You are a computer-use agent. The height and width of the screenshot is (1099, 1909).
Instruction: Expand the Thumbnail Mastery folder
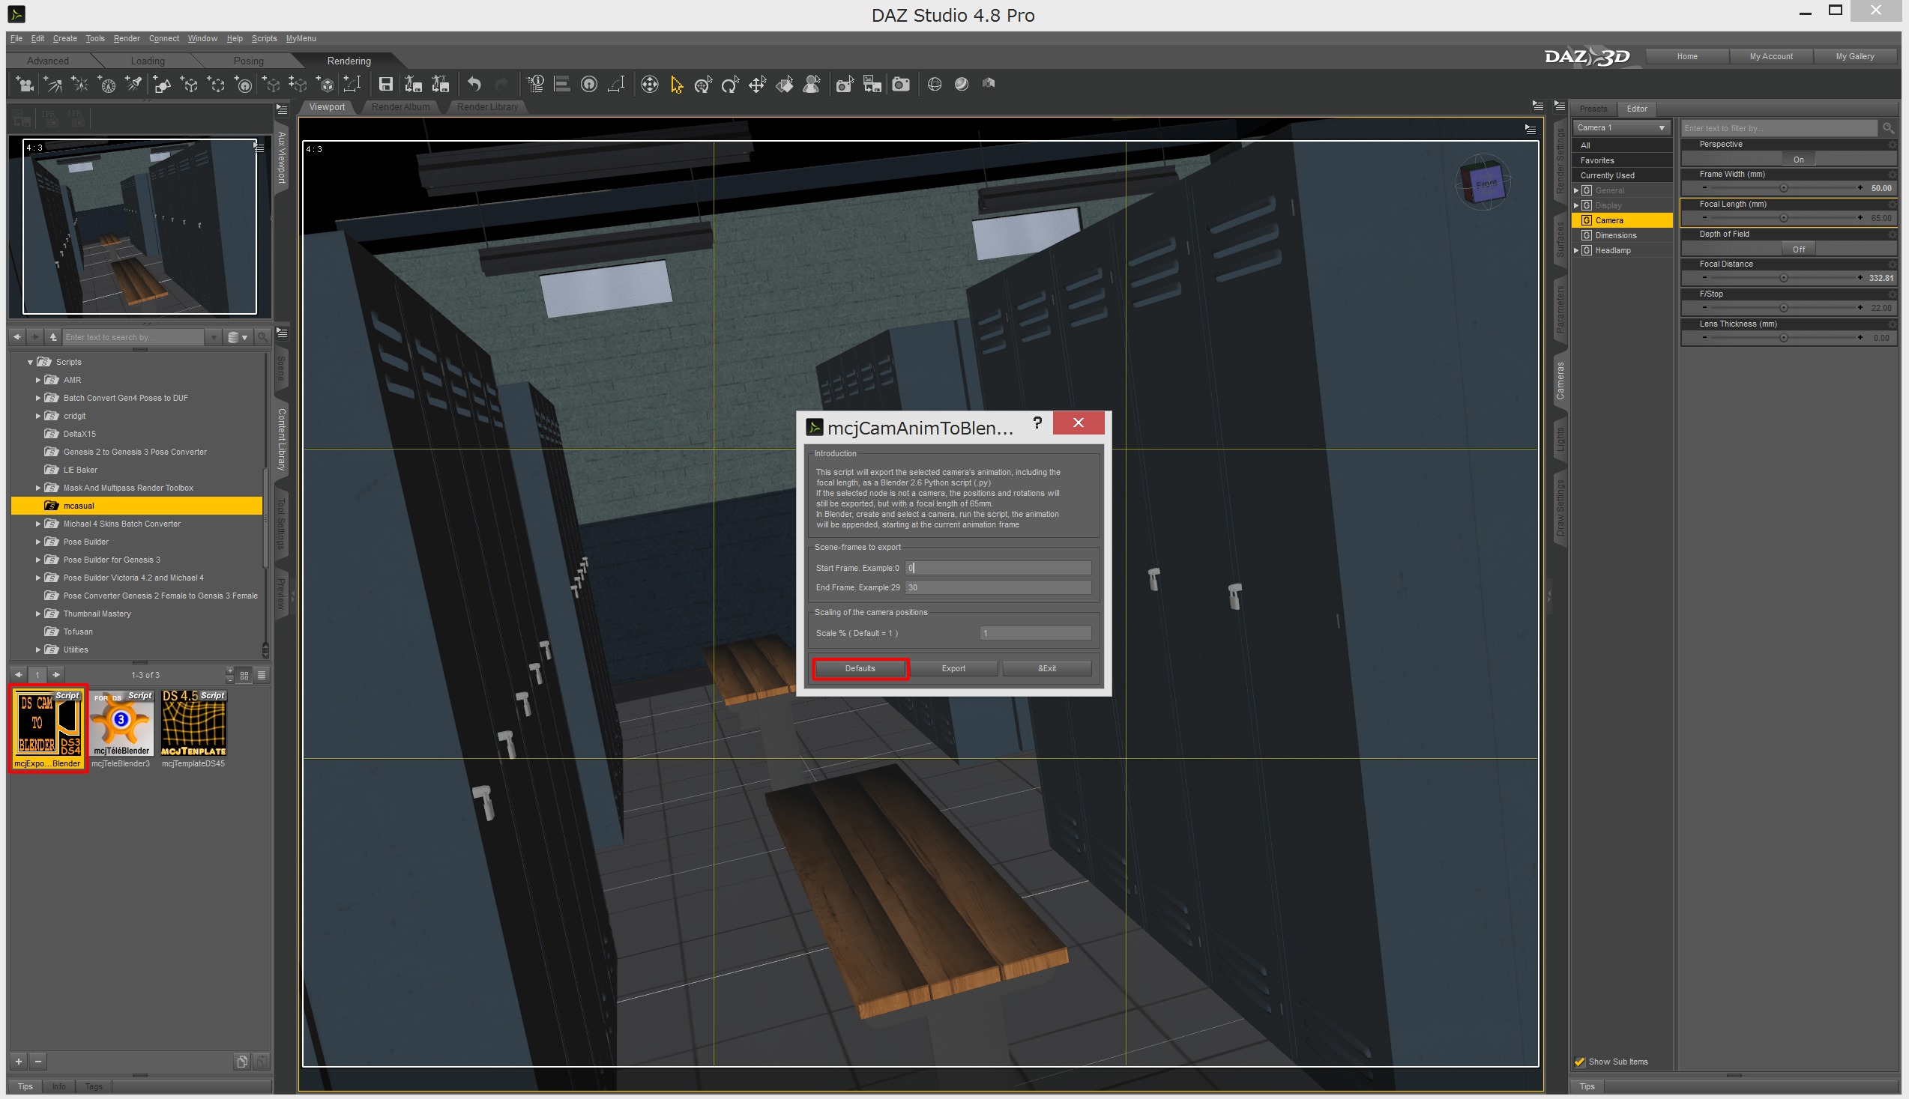[37, 614]
